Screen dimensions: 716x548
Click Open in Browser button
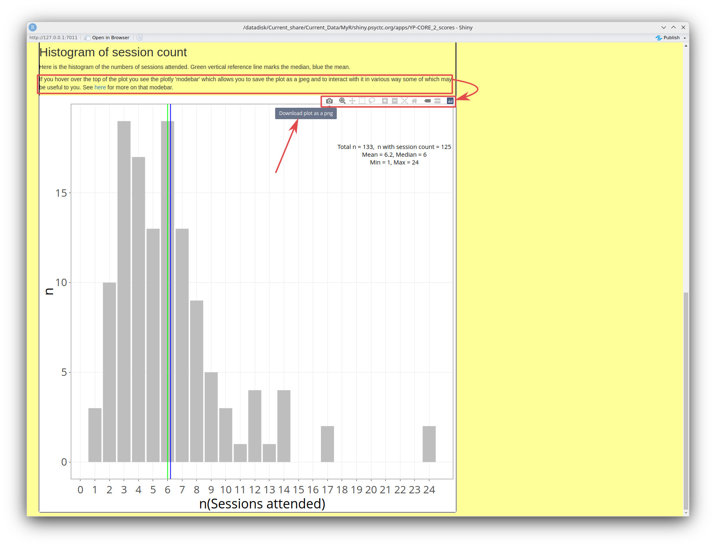point(107,38)
